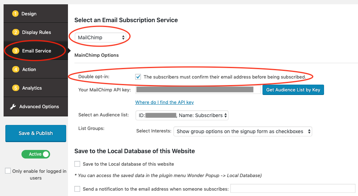Screen dimensions: 358x196
Task: Click the number 4 Action step badge
Action: pos(15,70)
